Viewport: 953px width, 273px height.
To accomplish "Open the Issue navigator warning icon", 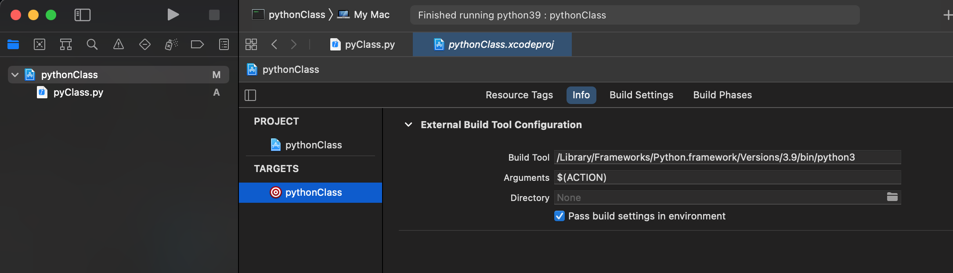I will pyautogui.click(x=119, y=44).
